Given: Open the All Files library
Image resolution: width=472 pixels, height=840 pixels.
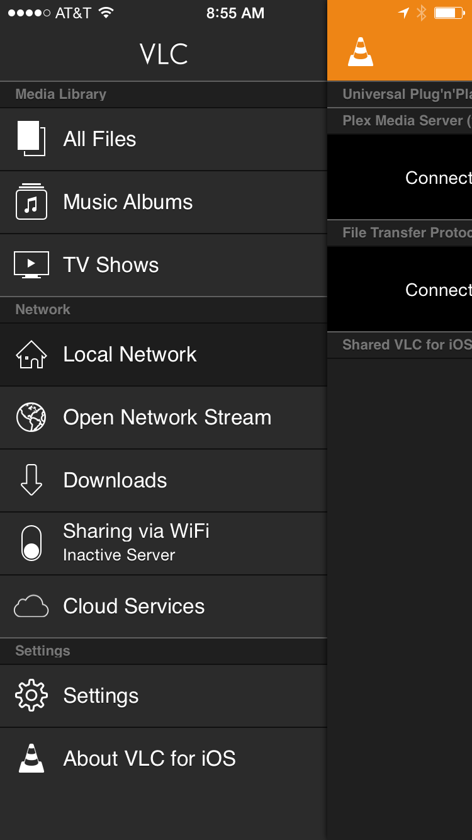Looking at the screenshot, I should (x=100, y=139).
